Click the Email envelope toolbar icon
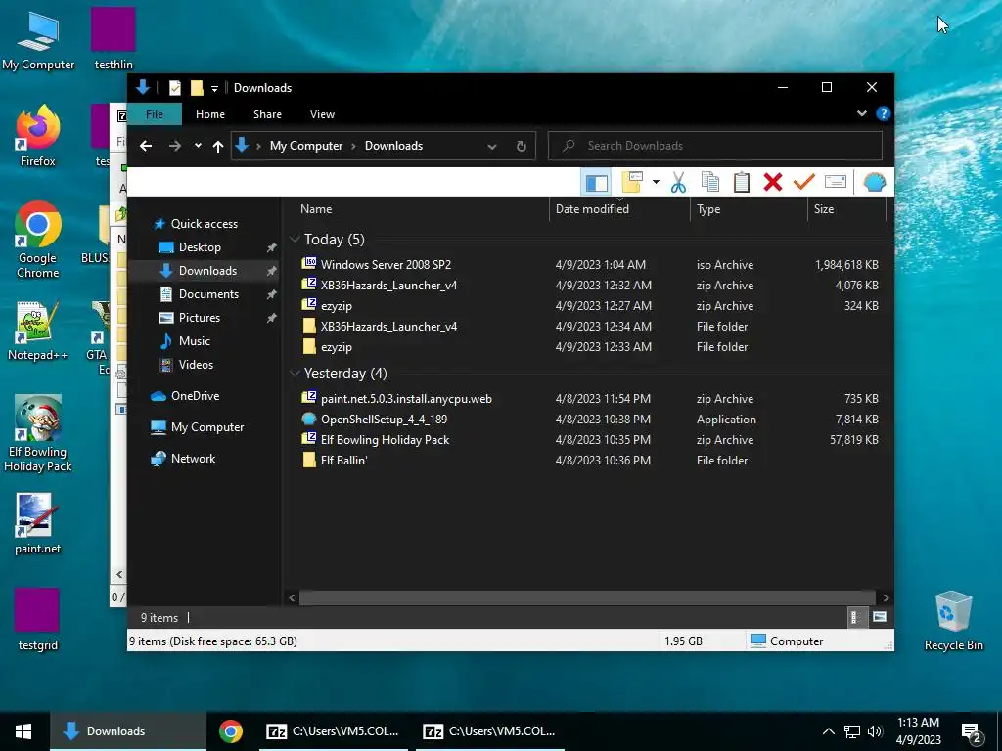The image size is (1002, 751). pyautogui.click(x=836, y=183)
